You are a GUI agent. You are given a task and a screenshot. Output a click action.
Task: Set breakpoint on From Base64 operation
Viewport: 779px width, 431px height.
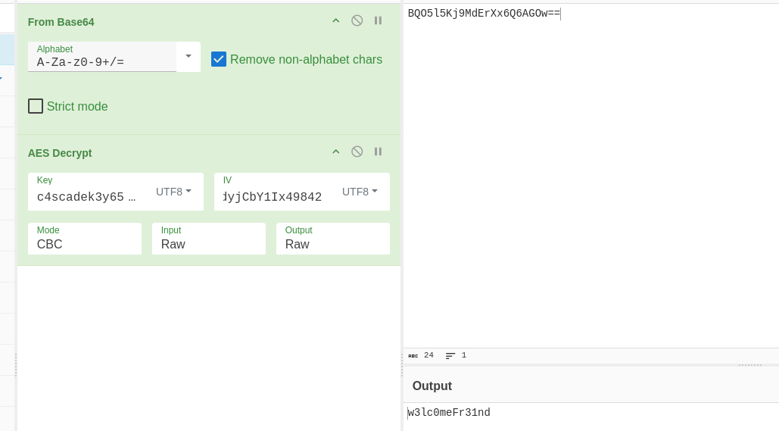(x=378, y=20)
